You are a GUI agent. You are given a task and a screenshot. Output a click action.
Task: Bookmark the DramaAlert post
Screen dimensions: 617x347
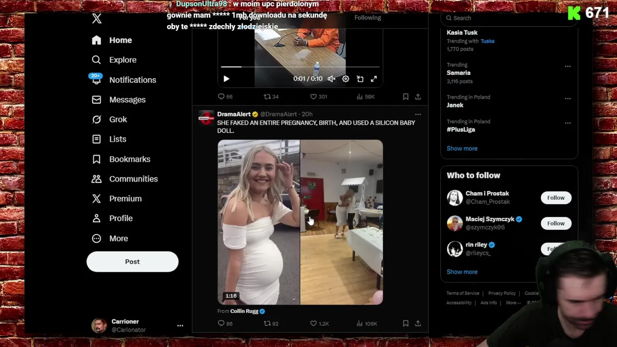[406, 323]
